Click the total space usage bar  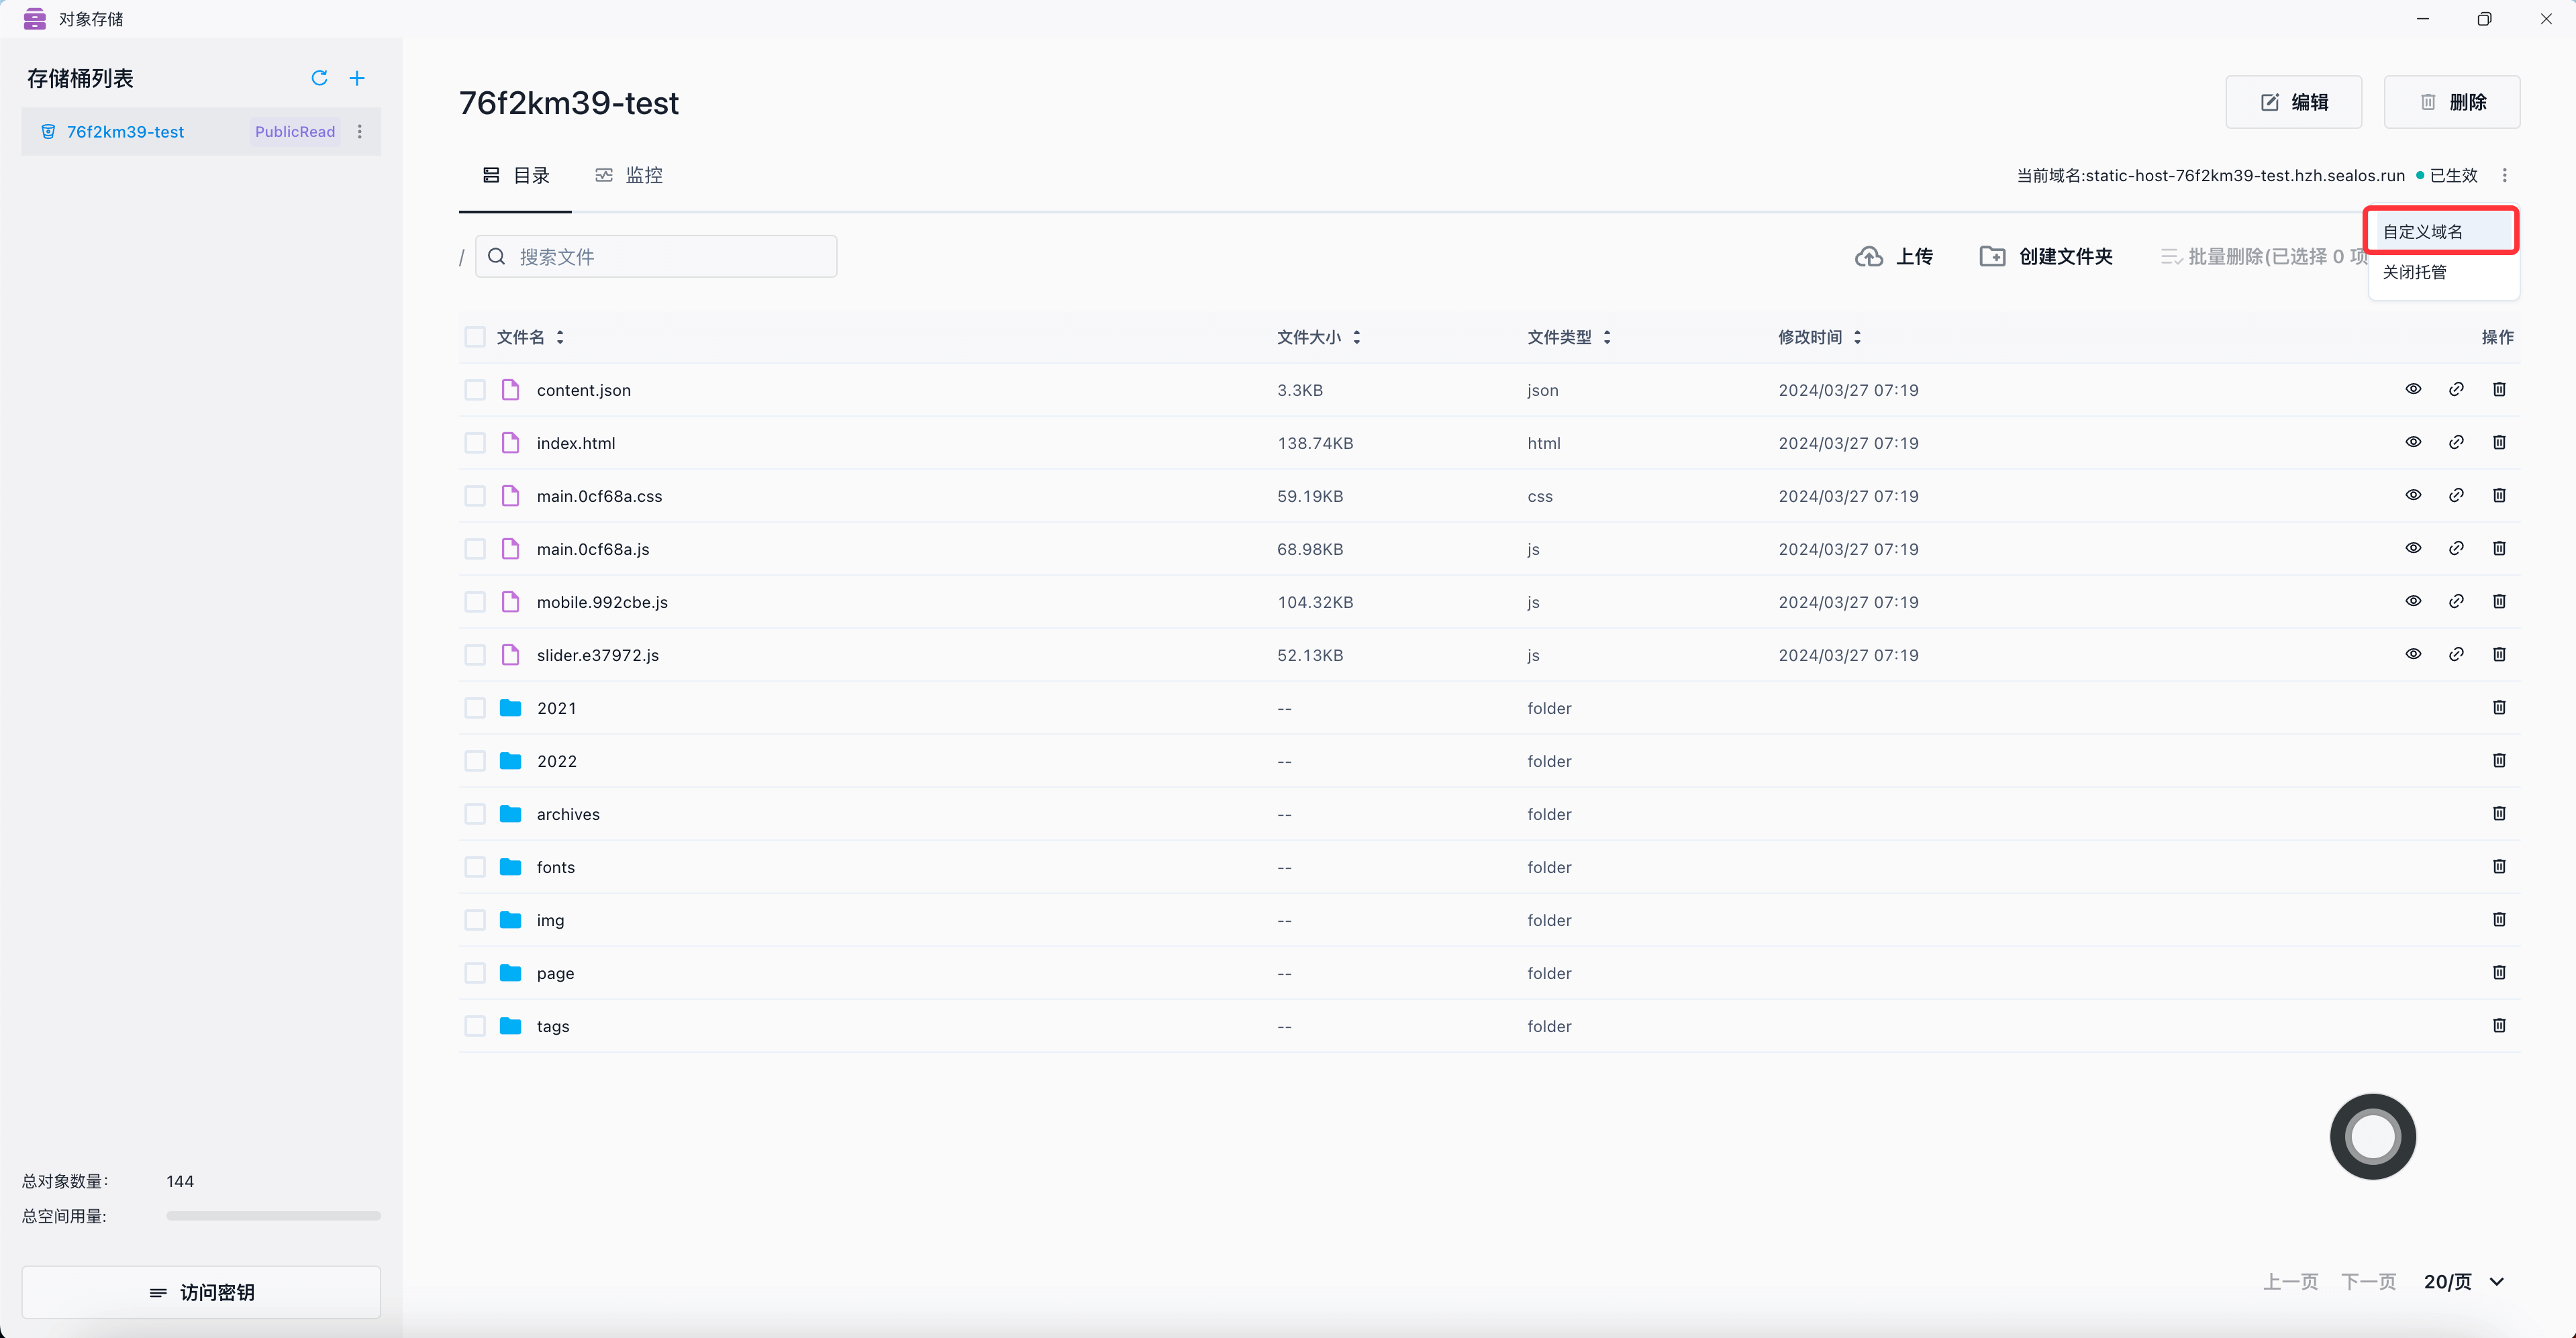pos(273,1216)
